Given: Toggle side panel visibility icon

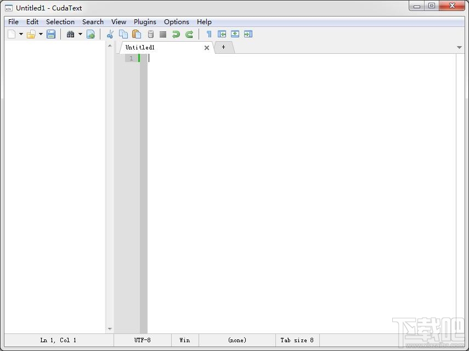Looking at the screenshot, I should (222, 34).
